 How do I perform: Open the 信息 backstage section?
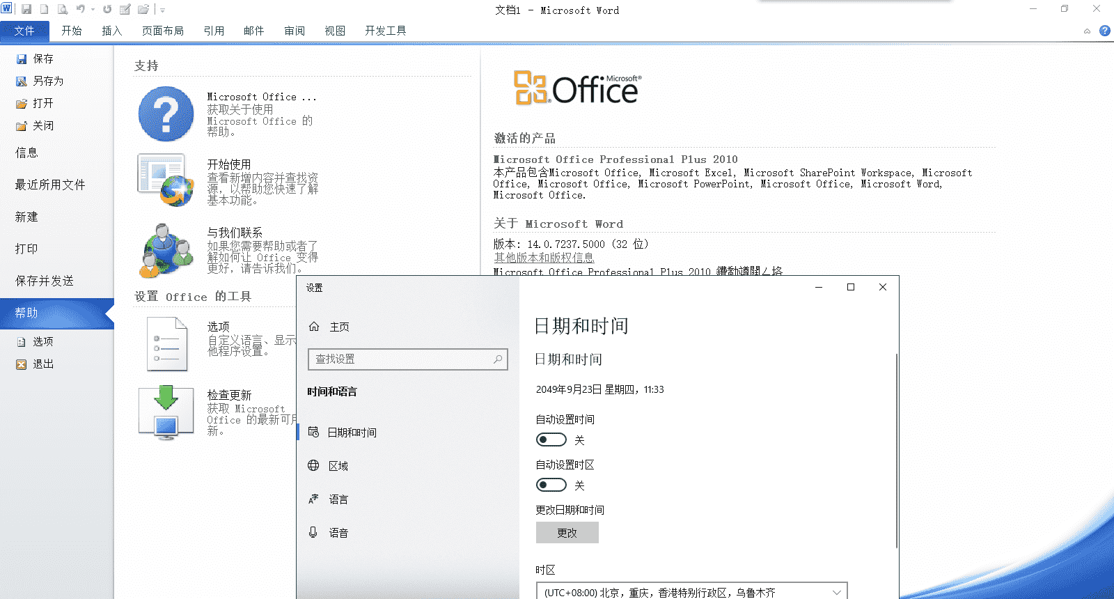(26, 153)
